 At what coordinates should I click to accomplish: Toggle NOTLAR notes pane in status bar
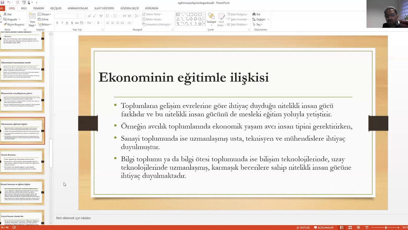(x=303, y=227)
